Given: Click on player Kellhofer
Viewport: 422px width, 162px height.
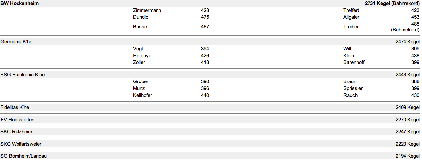Looking at the screenshot, I should tap(143, 95).
